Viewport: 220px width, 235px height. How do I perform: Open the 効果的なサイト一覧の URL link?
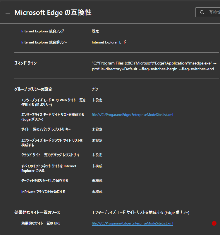tap(133, 223)
